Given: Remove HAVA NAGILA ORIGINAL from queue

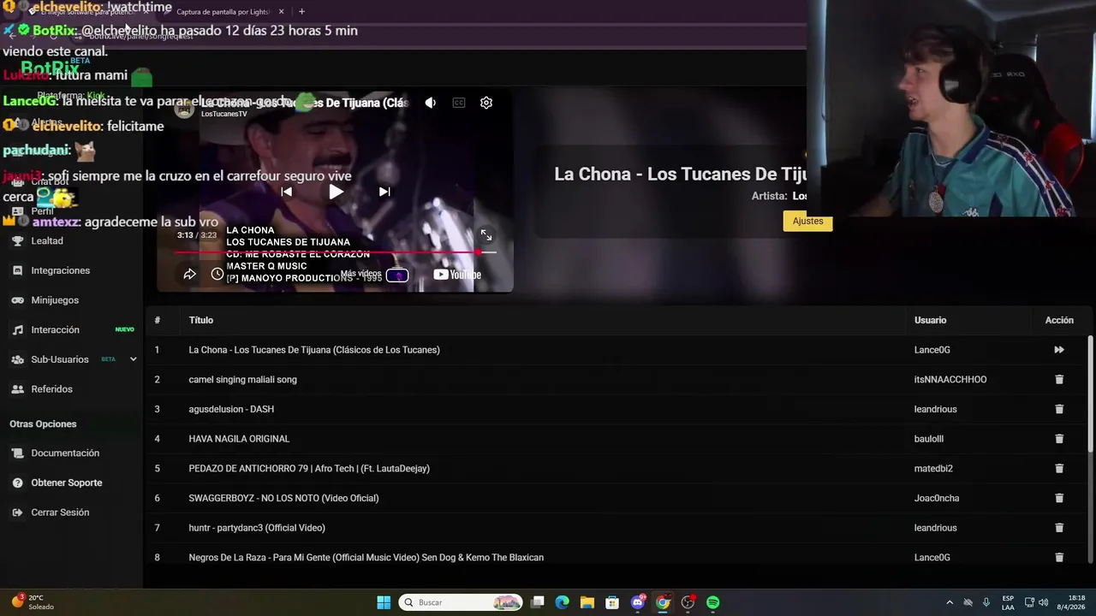Looking at the screenshot, I should click(x=1059, y=439).
